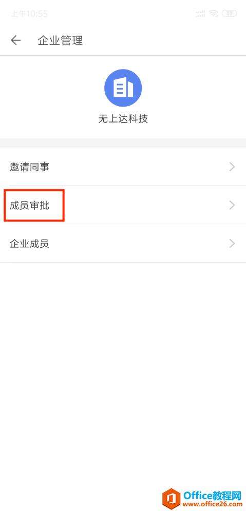
Task: Select the 邀请同事 menu entry
Action: [x=123, y=167]
